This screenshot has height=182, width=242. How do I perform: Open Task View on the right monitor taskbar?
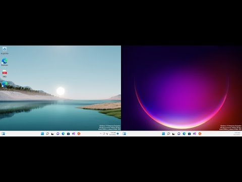tap(173, 134)
